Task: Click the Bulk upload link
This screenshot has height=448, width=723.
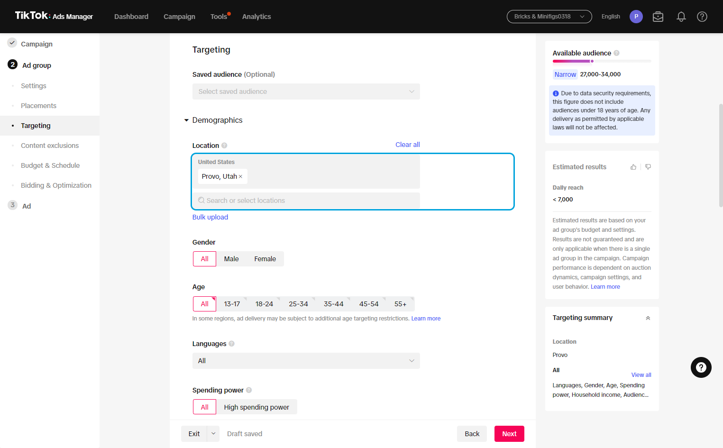Action: 210,217
